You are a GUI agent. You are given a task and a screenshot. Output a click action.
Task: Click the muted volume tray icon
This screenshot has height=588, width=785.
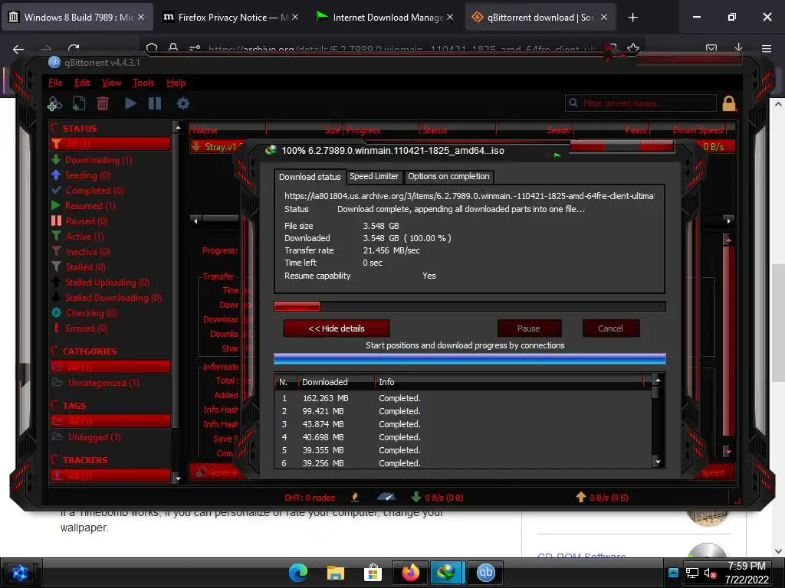click(710, 573)
